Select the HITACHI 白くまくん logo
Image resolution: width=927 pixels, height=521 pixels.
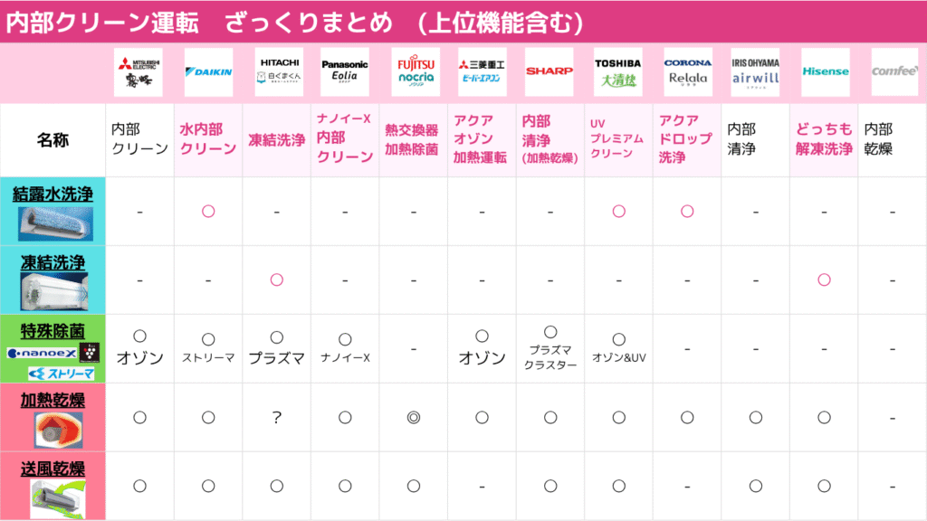click(279, 72)
